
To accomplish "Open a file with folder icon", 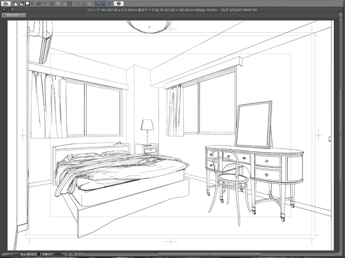I will [x=22, y=4].
